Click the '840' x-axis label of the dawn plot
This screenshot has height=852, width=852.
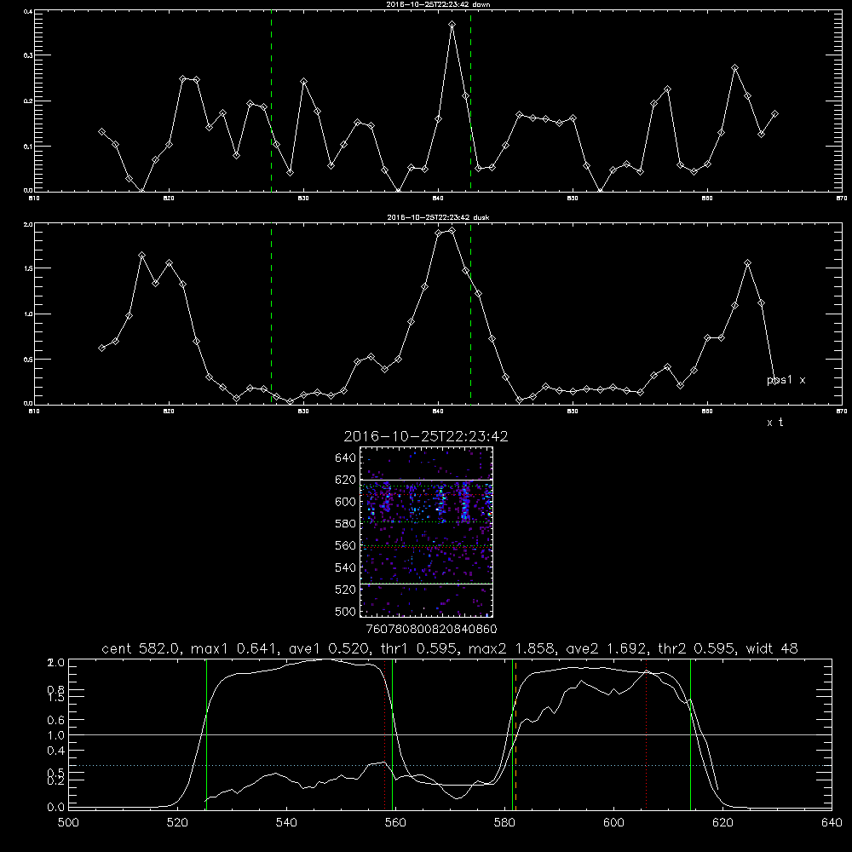pyautogui.click(x=439, y=199)
